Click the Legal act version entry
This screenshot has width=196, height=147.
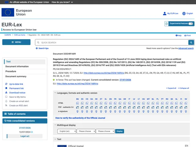25,136
